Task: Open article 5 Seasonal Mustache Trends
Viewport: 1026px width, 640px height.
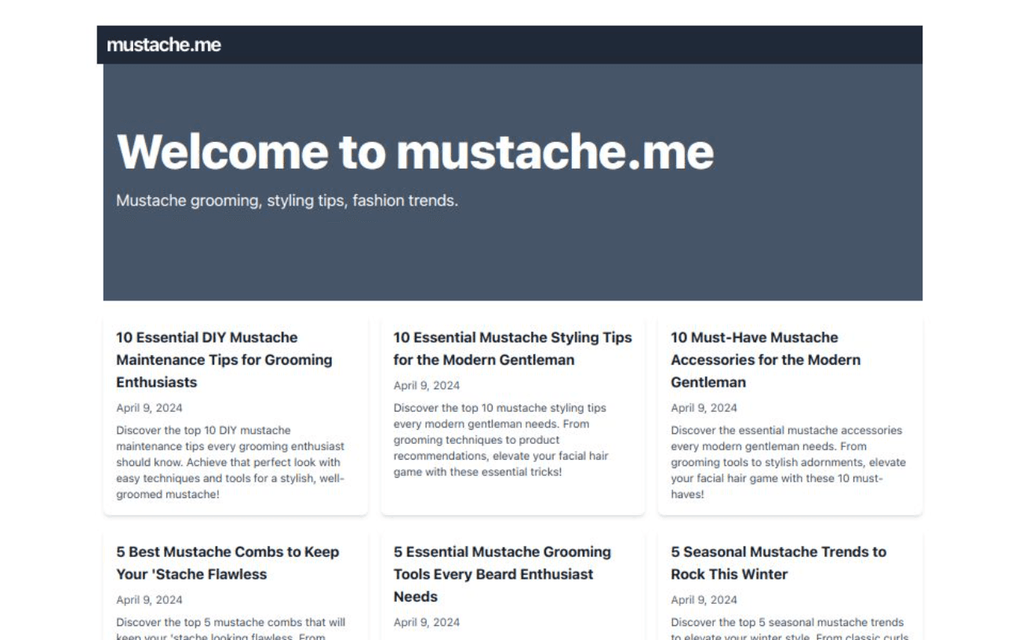Action: click(x=778, y=562)
